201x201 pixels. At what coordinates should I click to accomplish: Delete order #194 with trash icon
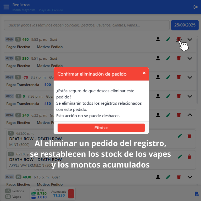coord(179,115)
